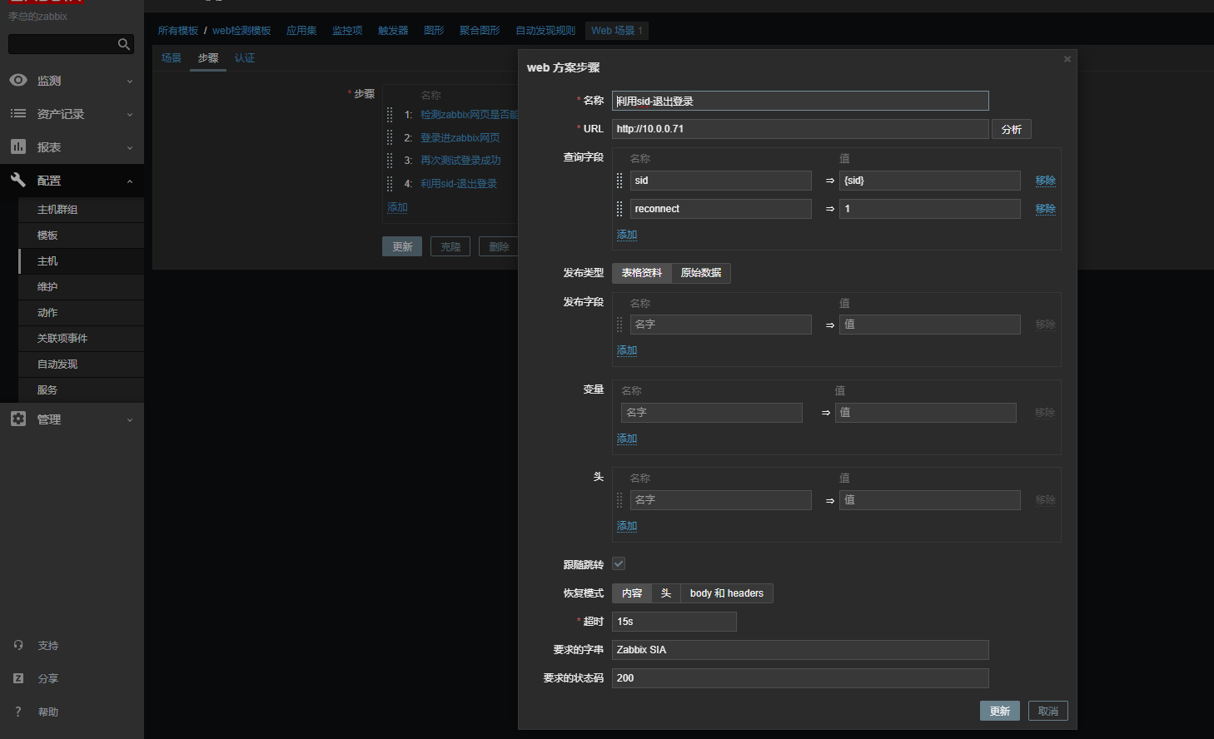
Task: Switch to the 步骤 tab
Action: 208,58
